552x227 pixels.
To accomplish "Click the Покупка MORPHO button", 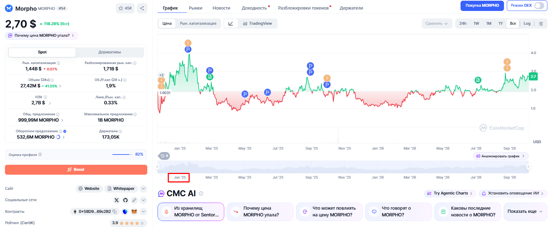I will [x=482, y=6].
